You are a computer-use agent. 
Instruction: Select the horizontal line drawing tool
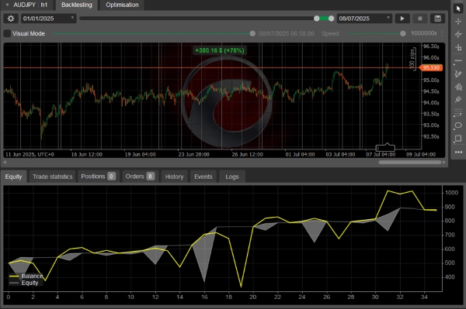pyautogui.click(x=458, y=61)
